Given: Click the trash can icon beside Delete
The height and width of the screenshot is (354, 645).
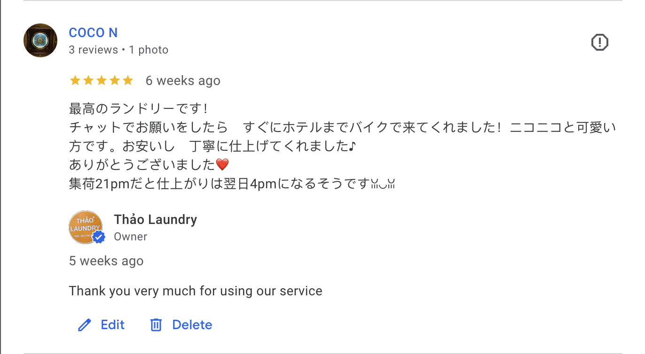Looking at the screenshot, I should [x=156, y=324].
